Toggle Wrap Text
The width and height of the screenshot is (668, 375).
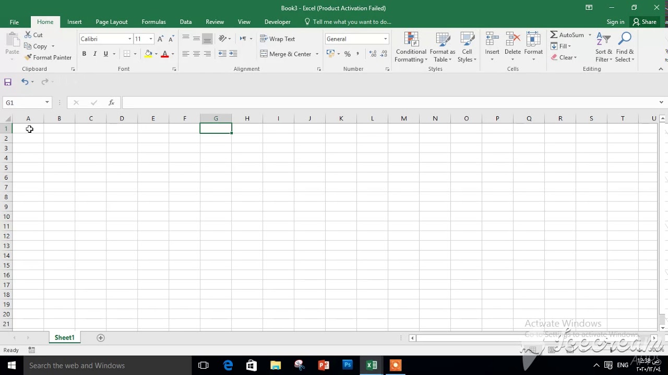[x=278, y=39]
